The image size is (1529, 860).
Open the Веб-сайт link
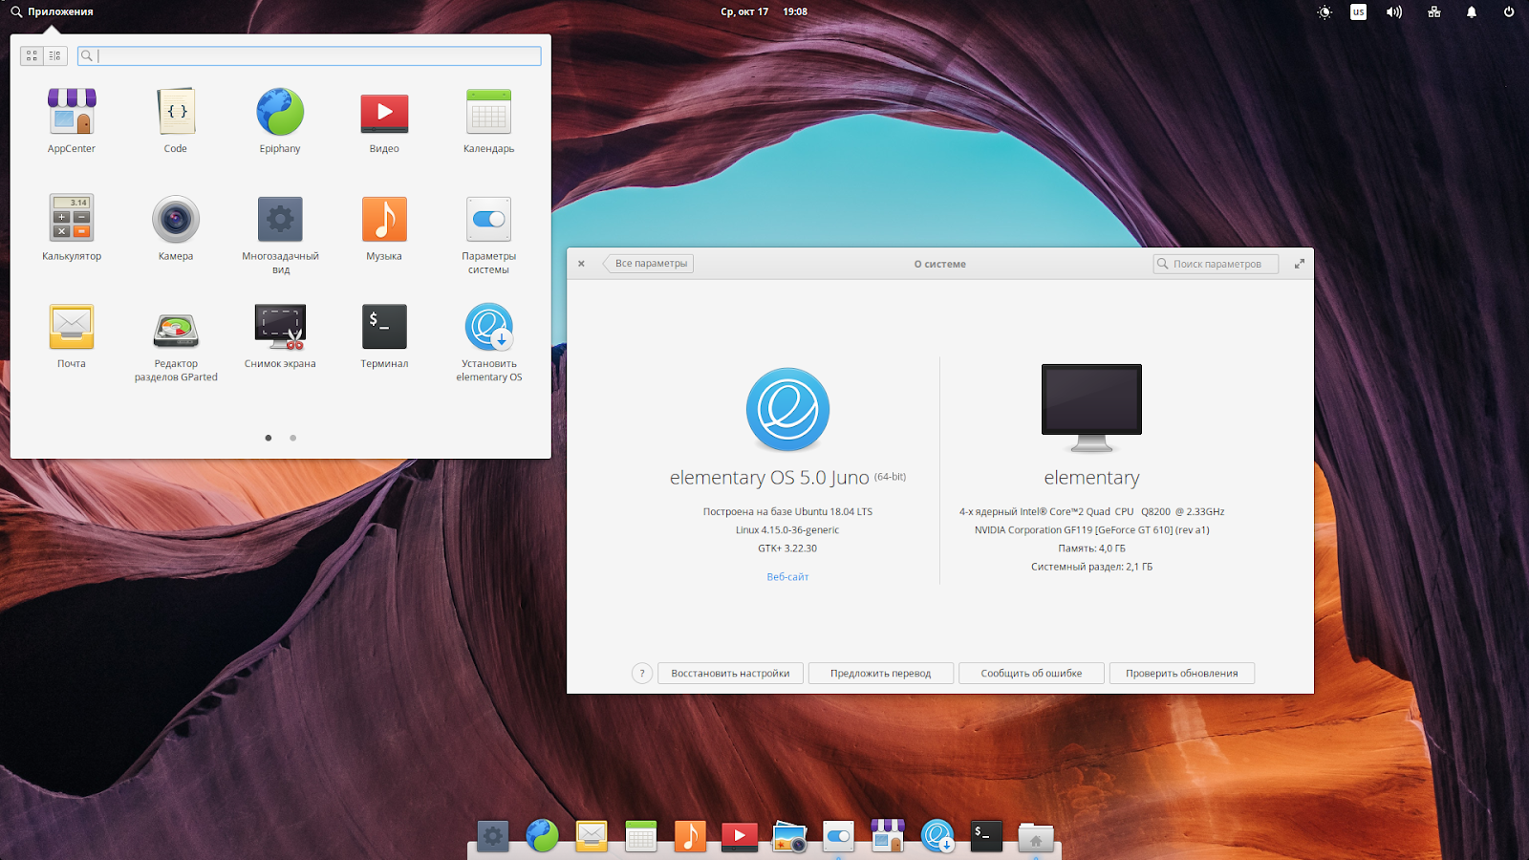(787, 576)
